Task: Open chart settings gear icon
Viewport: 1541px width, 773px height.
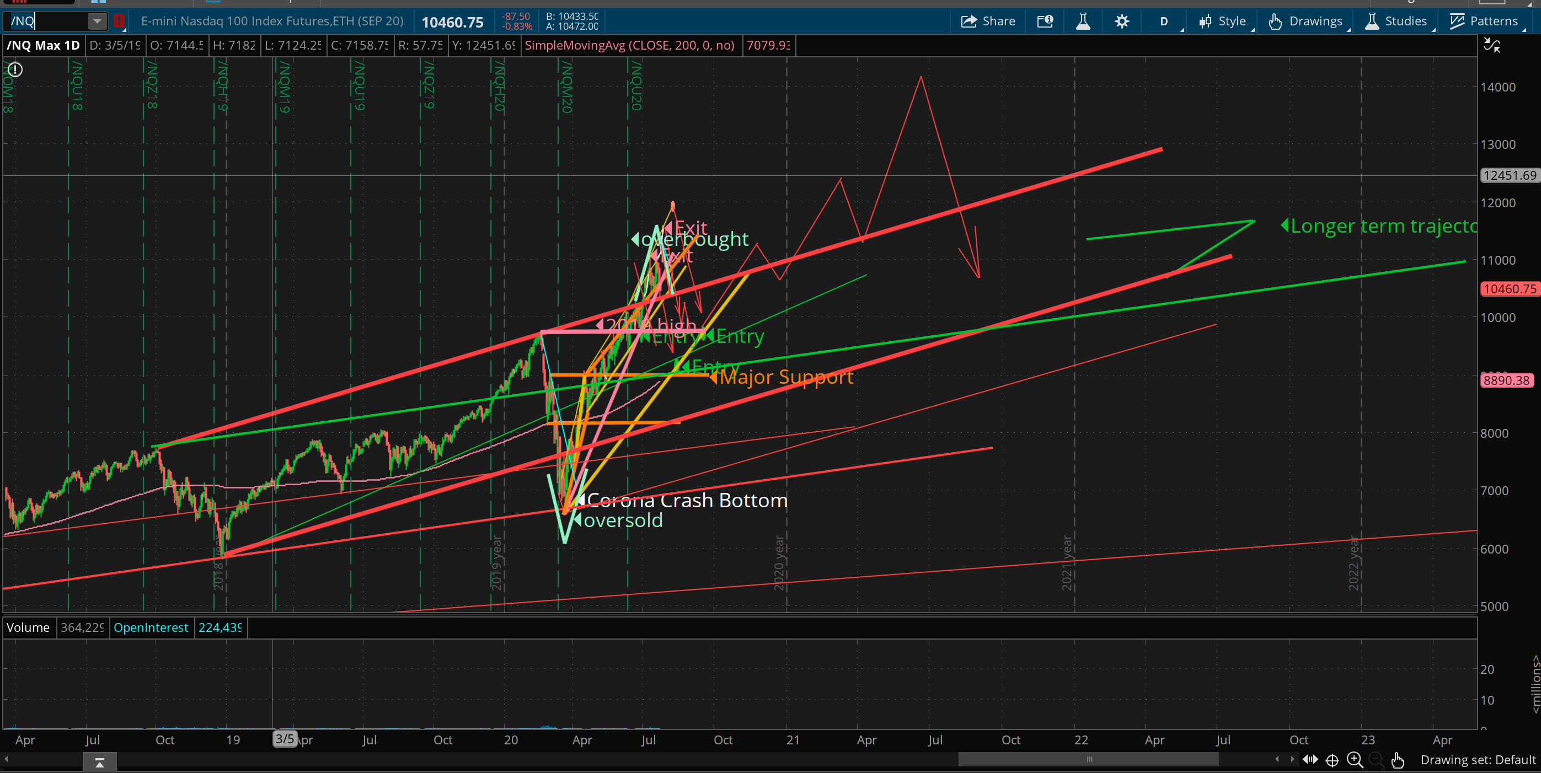Action: [x=1122, y=22]
